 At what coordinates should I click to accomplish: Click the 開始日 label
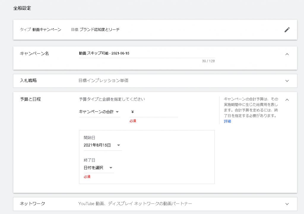pyautogui.click(x=89, y=138)
